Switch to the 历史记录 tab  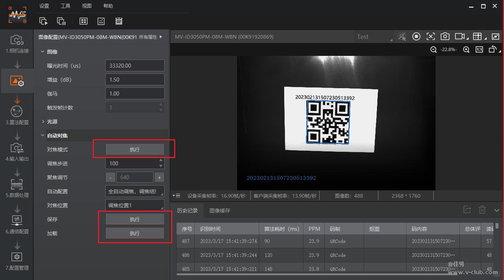(x=187, y=211)
